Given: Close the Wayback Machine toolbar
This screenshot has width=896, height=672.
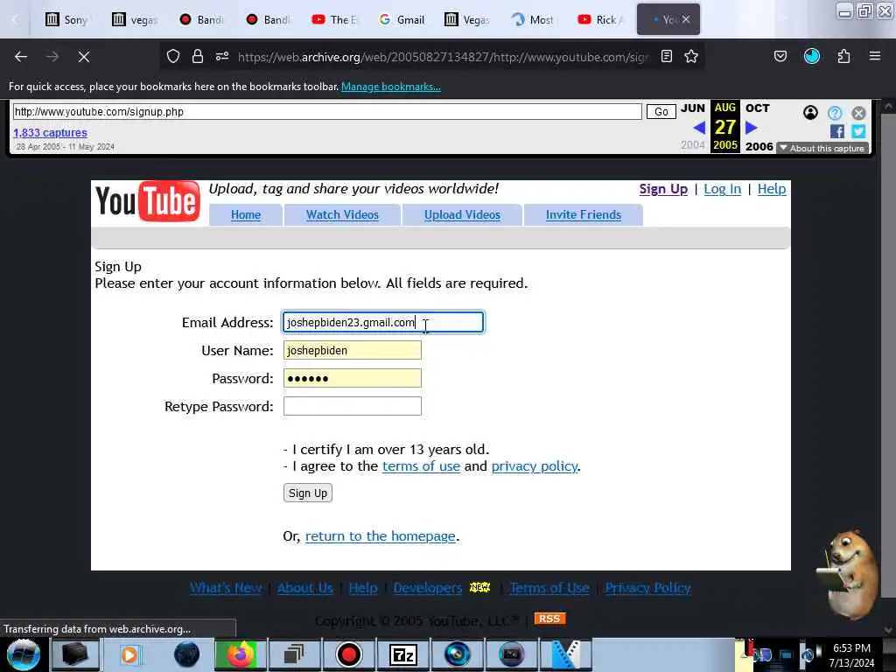Looking at the screenshot, I should [x=858, y=113].
